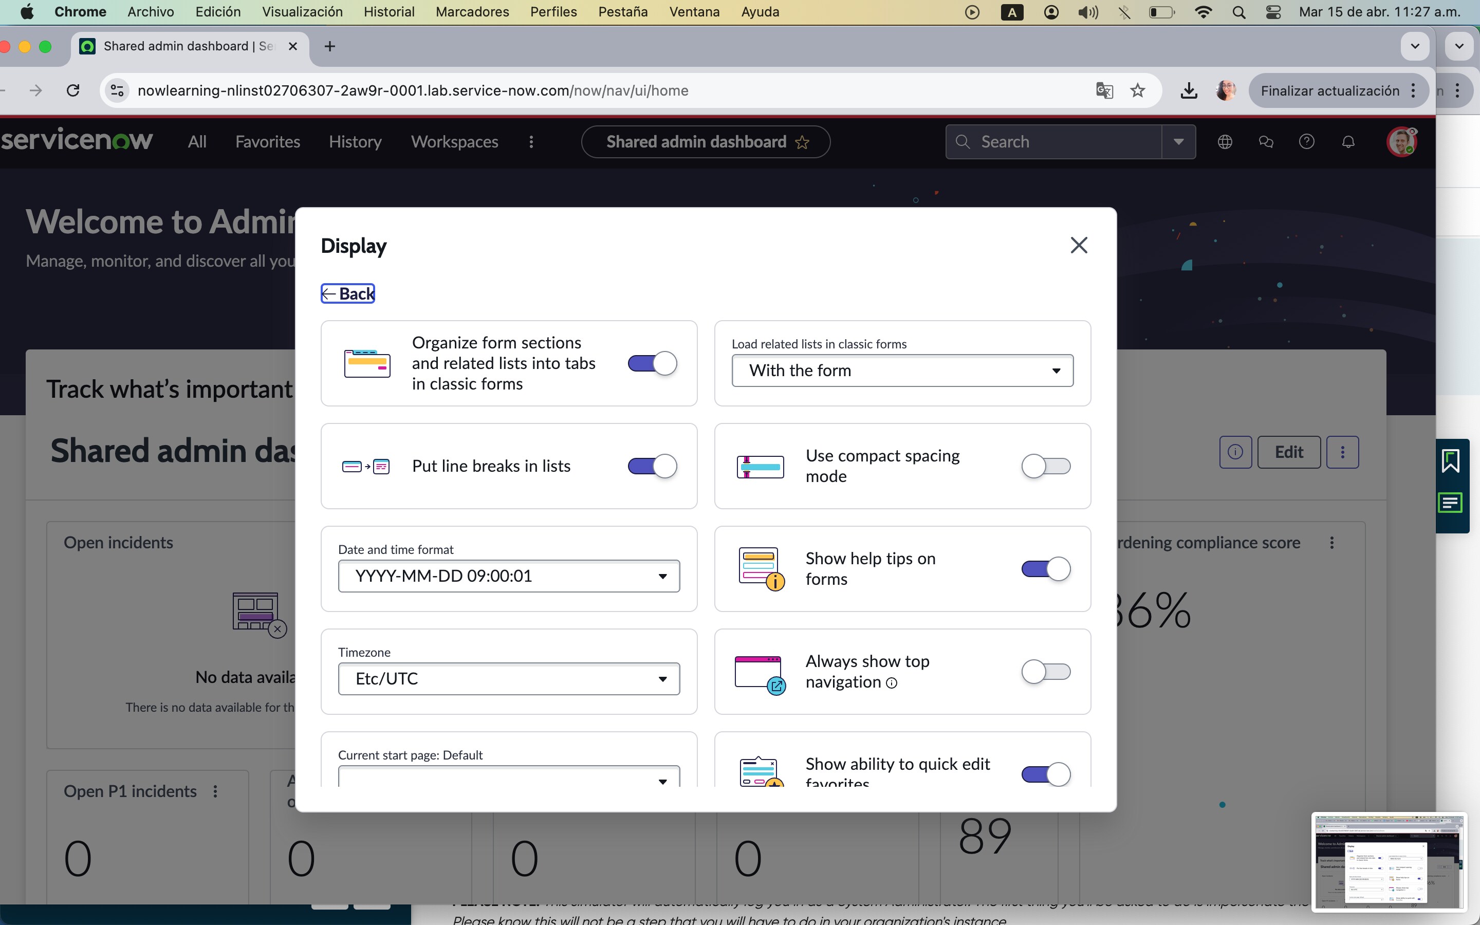Open the kebab menu next to Edit
This screenshot has width=1480, height=925.
pos(1344,452)
